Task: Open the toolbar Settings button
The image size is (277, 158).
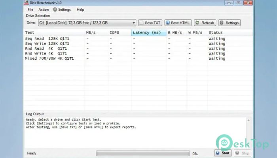Action: [x=230, y=23]
